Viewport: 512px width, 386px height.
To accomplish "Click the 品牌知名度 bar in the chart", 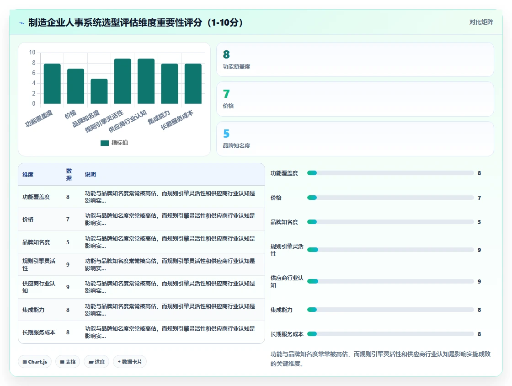I will coord(99,91).
